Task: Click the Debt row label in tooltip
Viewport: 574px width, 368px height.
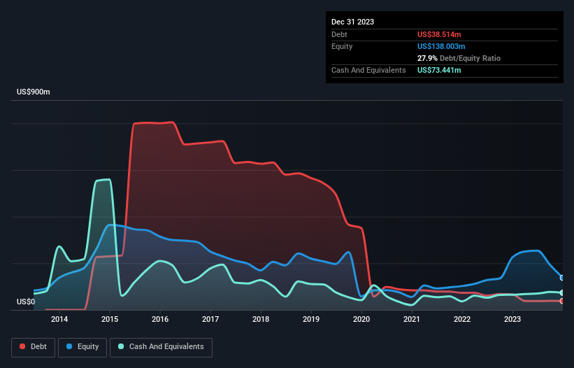Action: coord(339,34)
